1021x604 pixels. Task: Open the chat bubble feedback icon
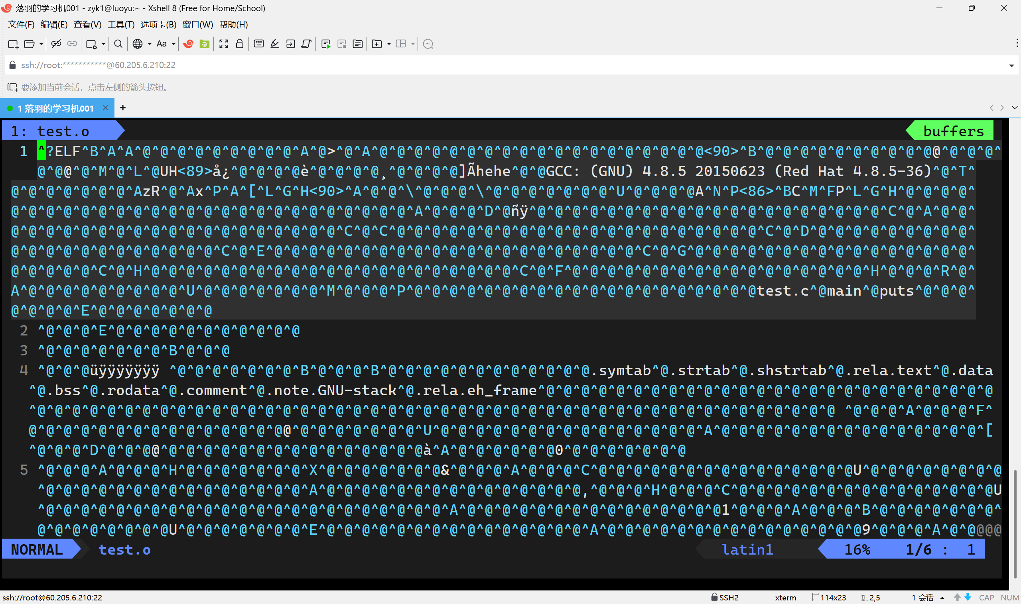(428, 44)
